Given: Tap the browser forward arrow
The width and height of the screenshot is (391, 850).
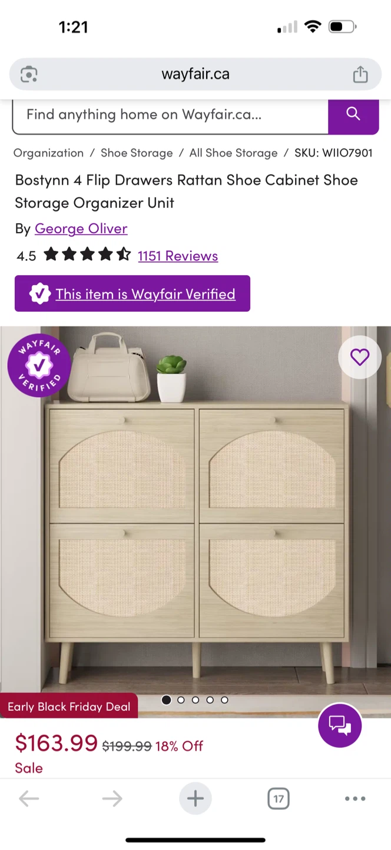Looking at the screenshot, I should tap(112, 799).
